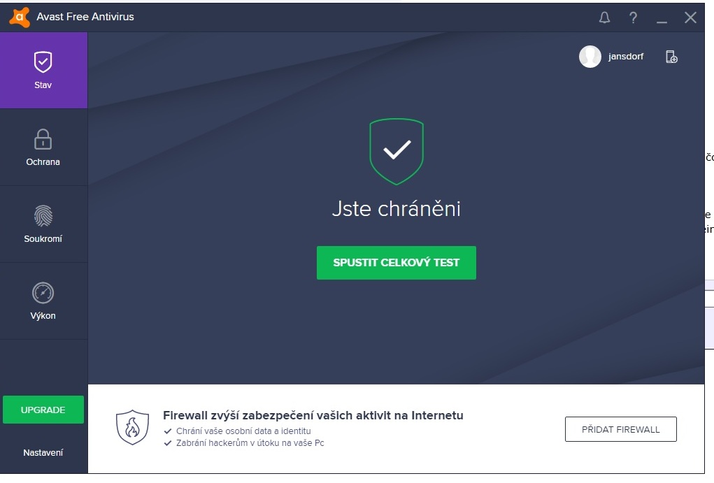
Task: Click the green UPGRADE button
Action: [x=43, y=410]
